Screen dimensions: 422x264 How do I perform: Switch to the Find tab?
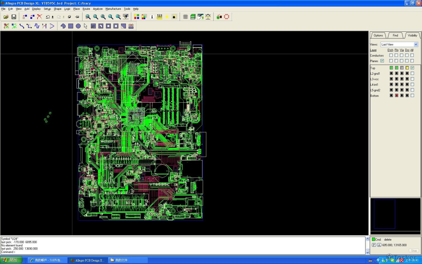coord(395,35)
